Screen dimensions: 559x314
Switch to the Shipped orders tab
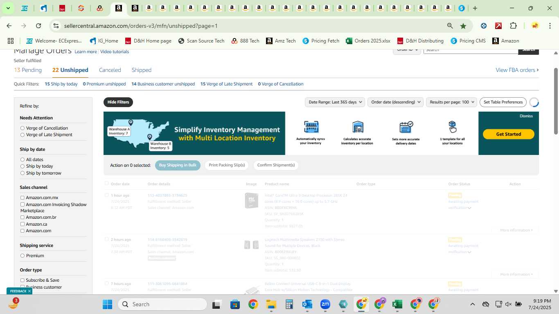point(142,70)
